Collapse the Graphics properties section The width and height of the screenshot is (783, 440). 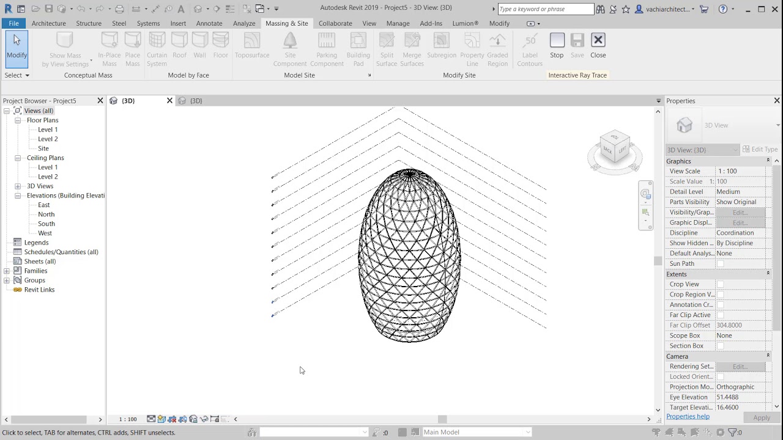coord(768,161)
